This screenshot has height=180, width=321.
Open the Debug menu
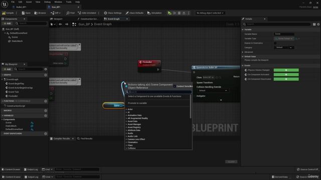coord(47,2)
